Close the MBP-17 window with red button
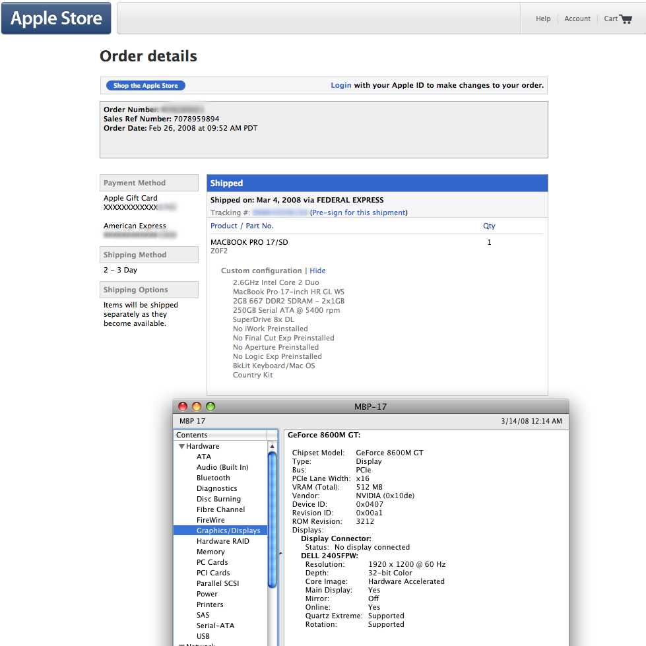Screen dimensions: 646x646 click(183, 406)
